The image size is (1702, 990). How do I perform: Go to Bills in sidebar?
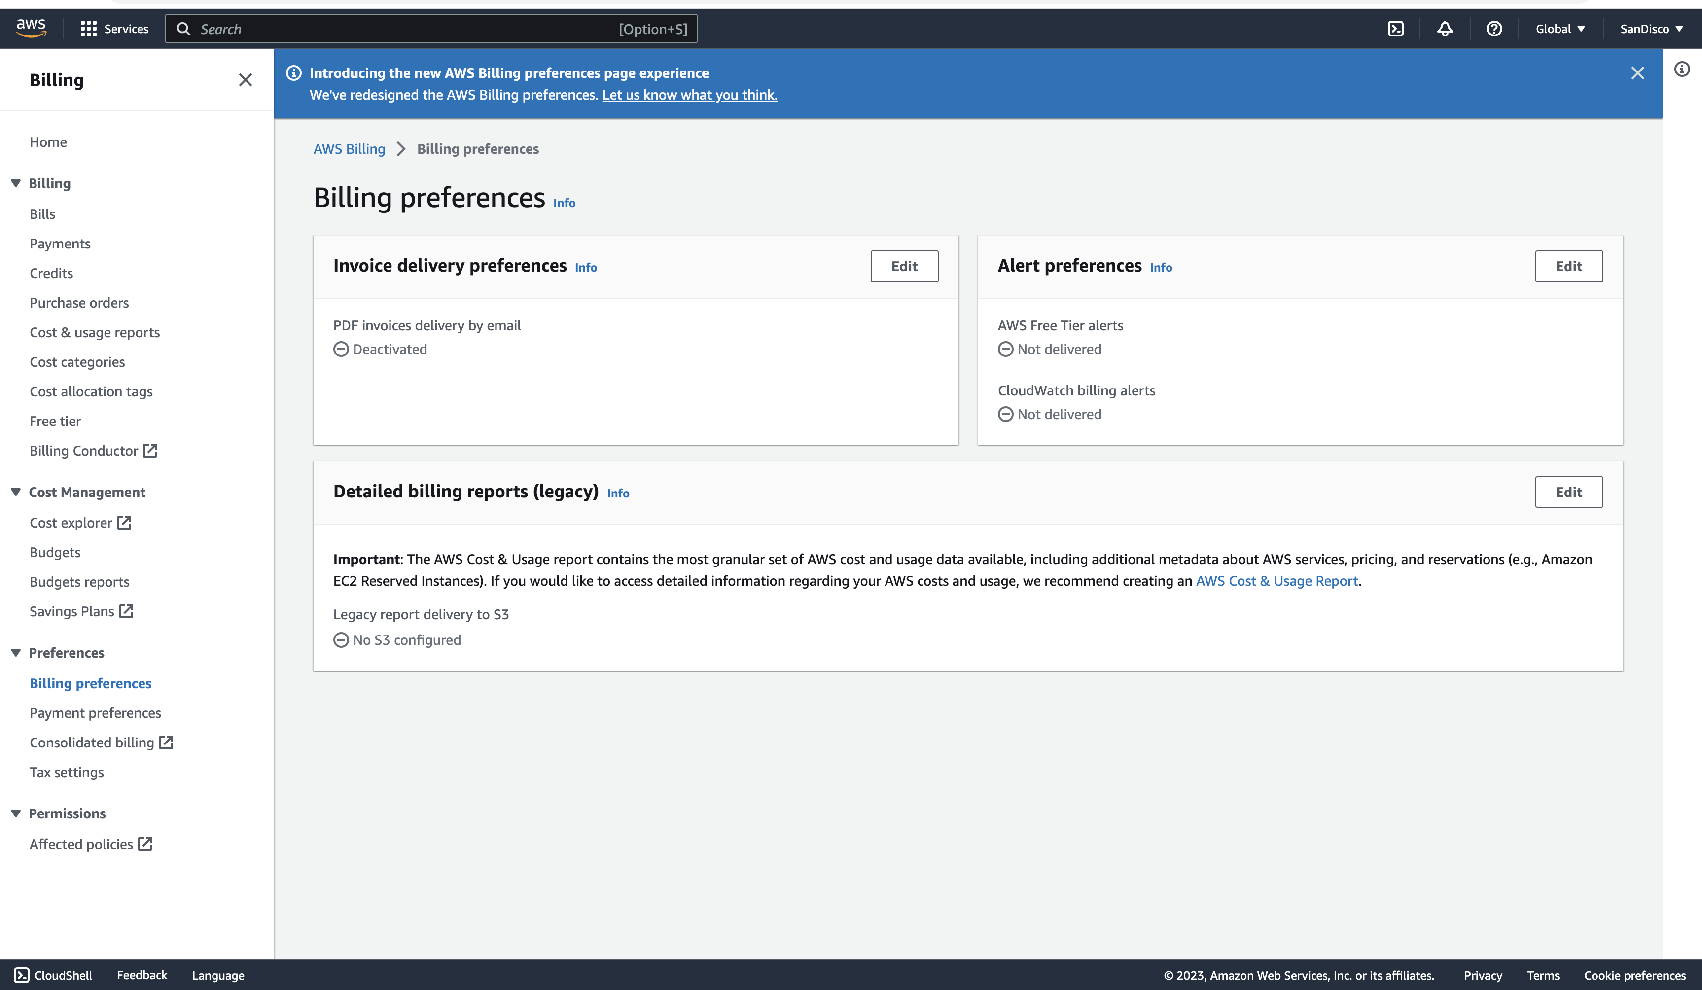[x=42, y=213]
